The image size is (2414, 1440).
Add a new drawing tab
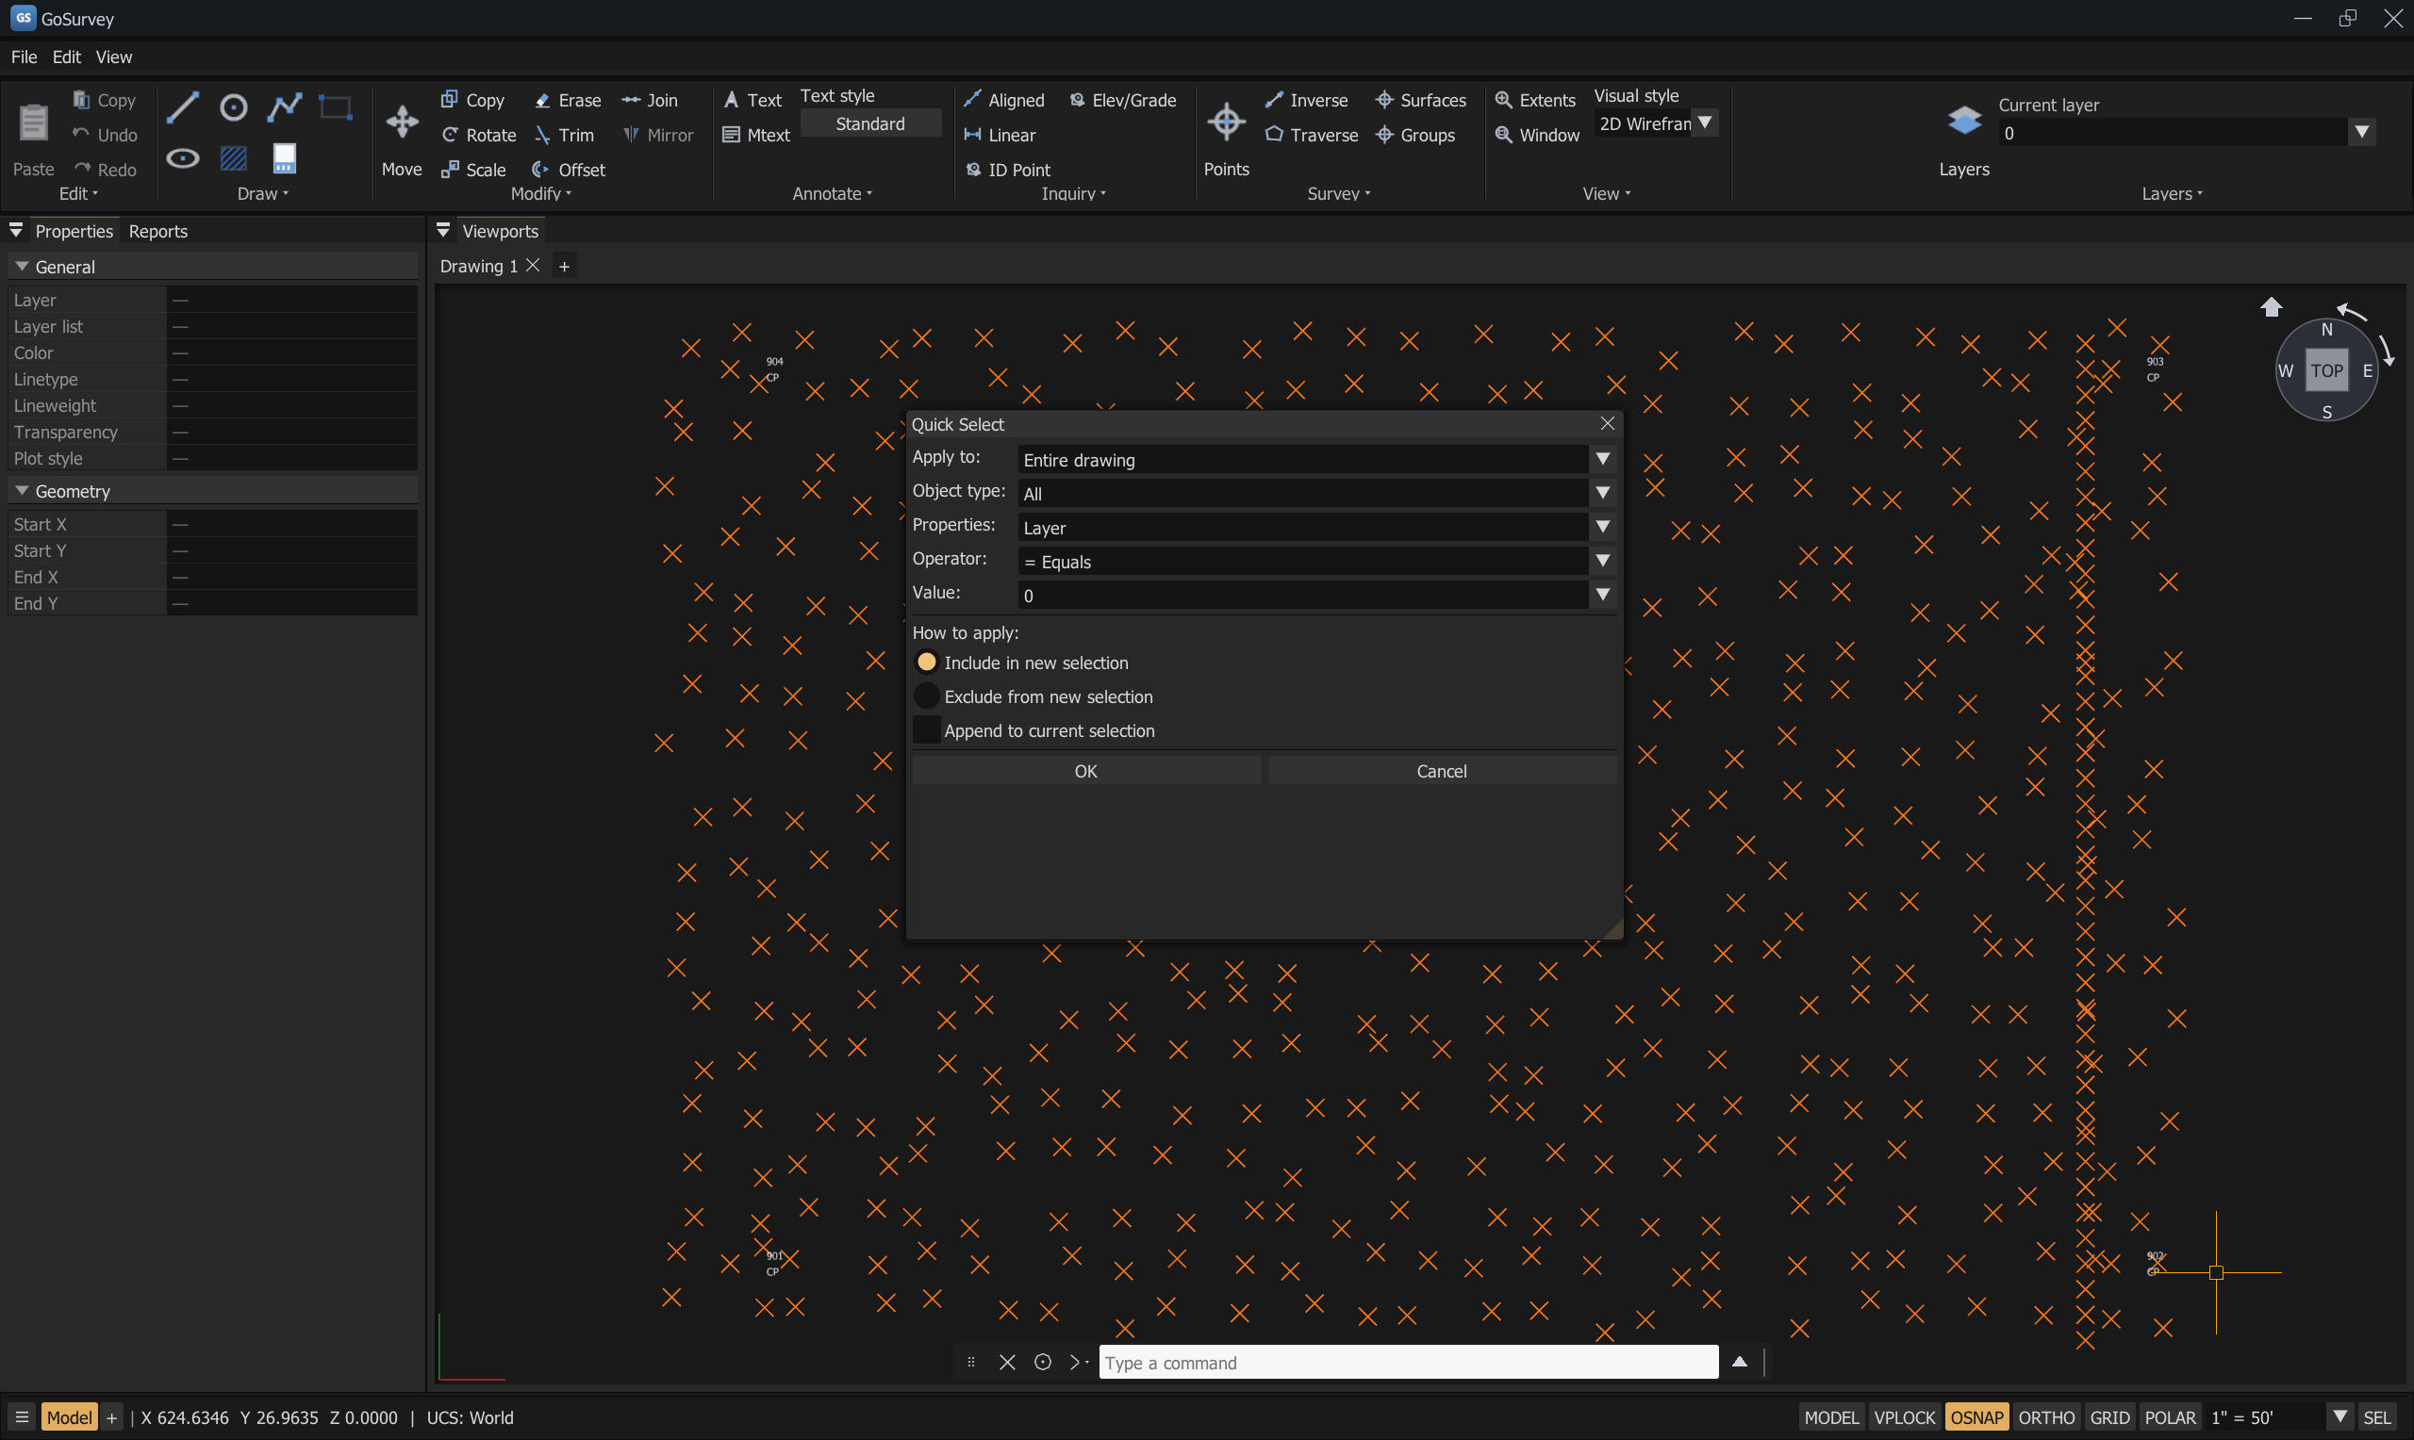point(564,266)
